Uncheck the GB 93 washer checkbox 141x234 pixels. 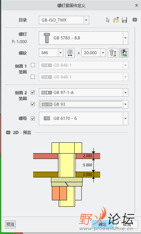(33, 104)
